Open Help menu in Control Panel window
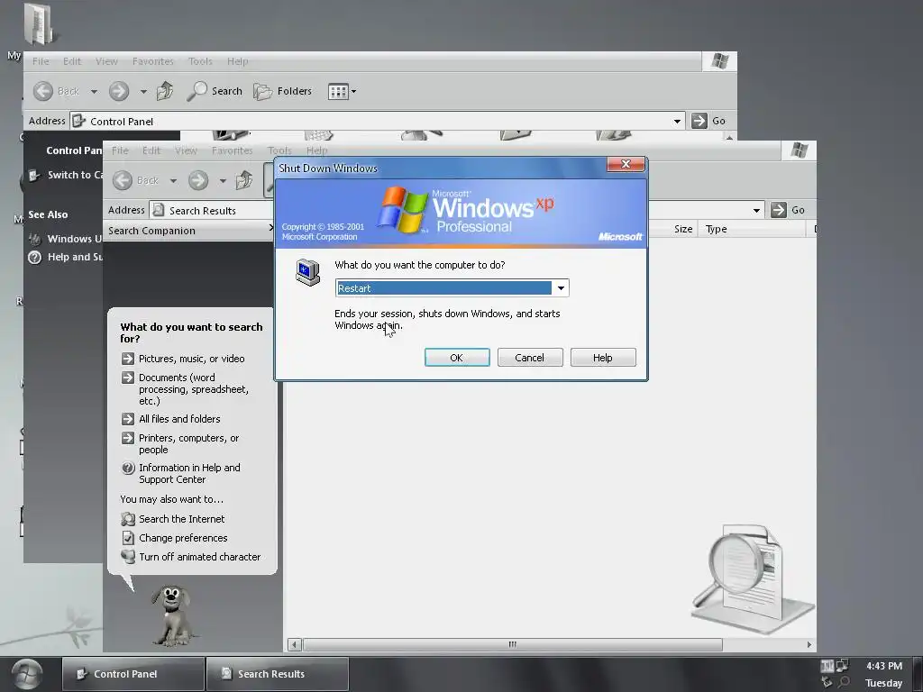The height and width of the screenshot is (692, 923). [x=237, y=61]
